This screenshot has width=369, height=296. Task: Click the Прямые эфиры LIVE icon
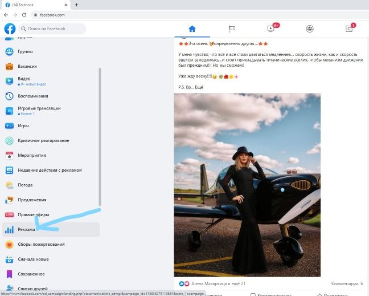[x=10, y=214]
